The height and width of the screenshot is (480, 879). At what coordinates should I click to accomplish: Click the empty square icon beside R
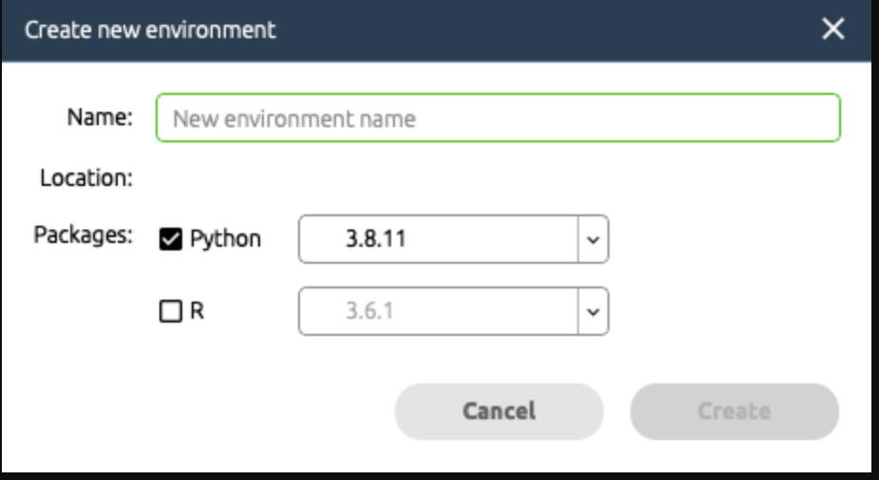pos(170,312)
